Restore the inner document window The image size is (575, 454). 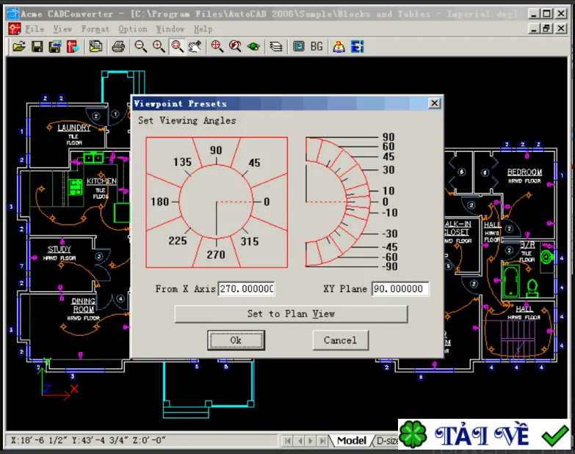547,28
